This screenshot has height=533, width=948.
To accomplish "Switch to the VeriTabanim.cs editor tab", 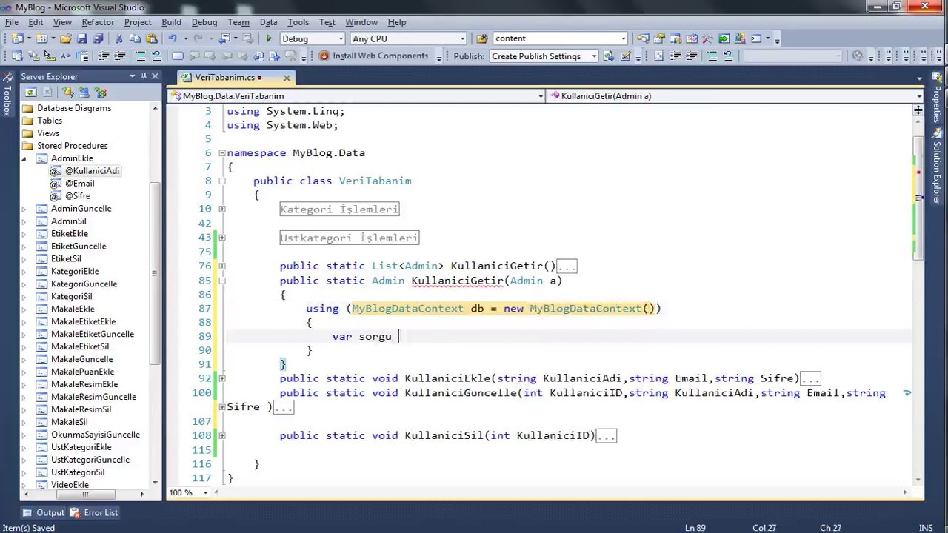I will tap(225, 77).
